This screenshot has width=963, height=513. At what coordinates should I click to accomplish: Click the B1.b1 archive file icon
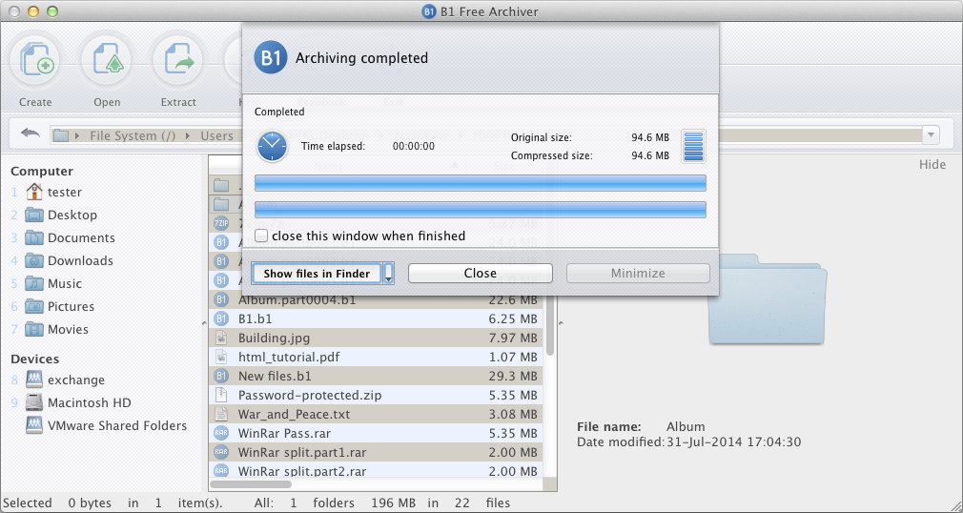pyautogui.click(x=221, y=318)
